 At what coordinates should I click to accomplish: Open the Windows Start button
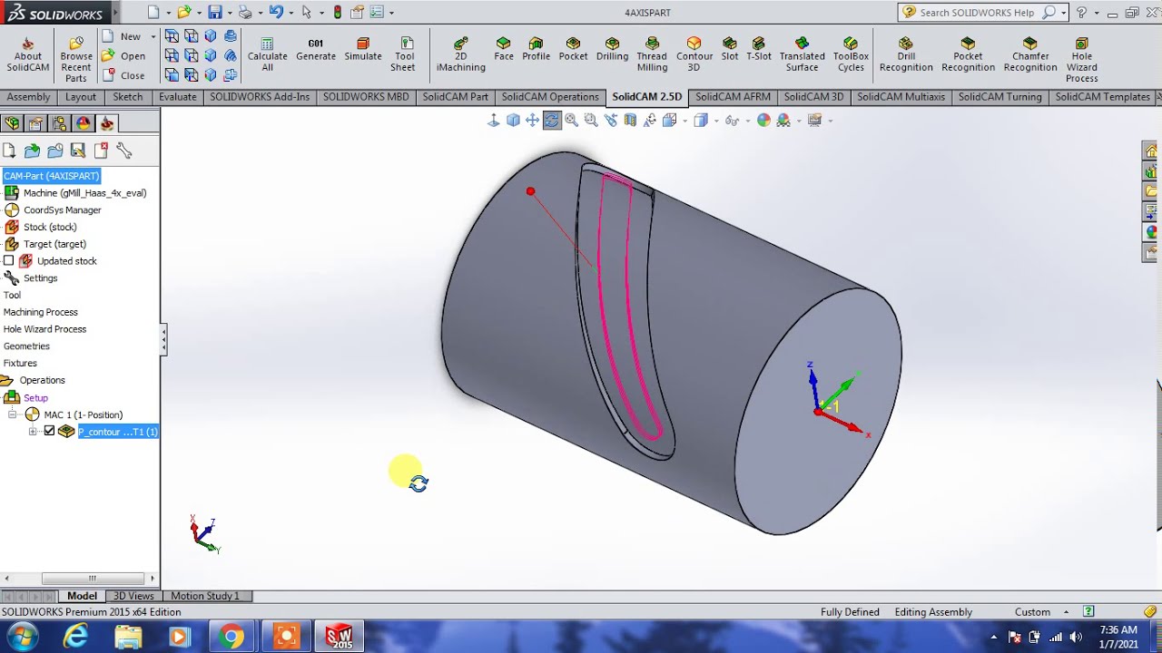click(x=21, y=637)
